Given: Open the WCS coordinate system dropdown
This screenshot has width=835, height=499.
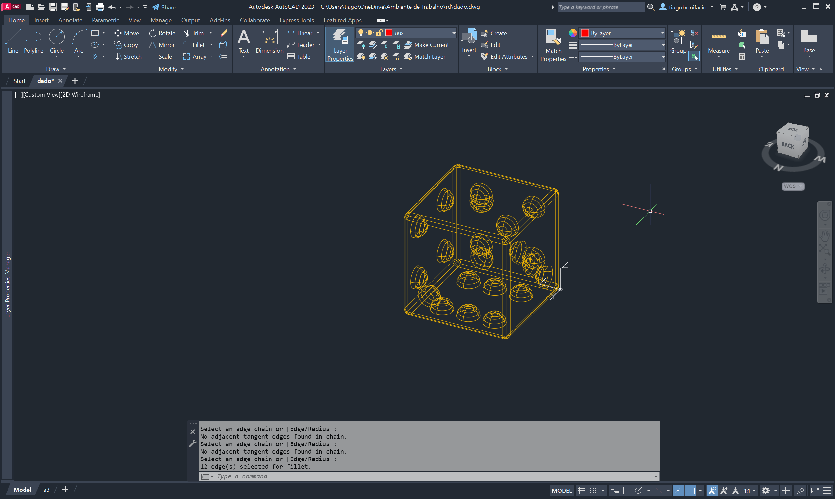Looking at the screenshot, I should point(793,186).
